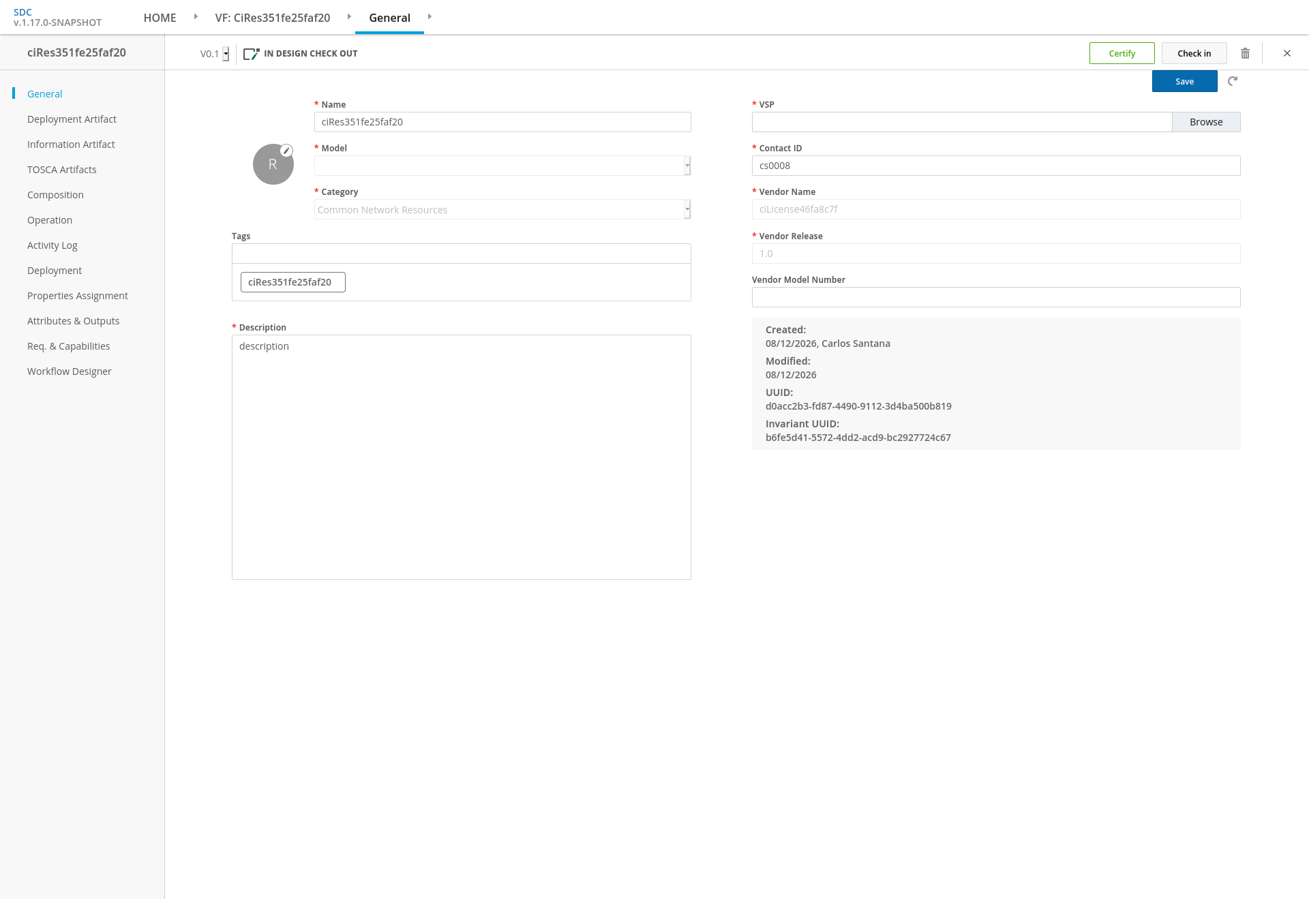Expand the Model dropdown
This screenshot has width=1309, height=899.
pyautogui.click(x=502, y=166)
